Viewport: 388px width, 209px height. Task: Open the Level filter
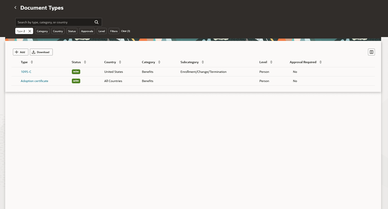point(102,31)
